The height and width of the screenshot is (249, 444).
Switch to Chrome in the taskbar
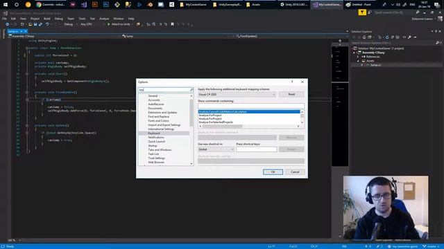51,5
